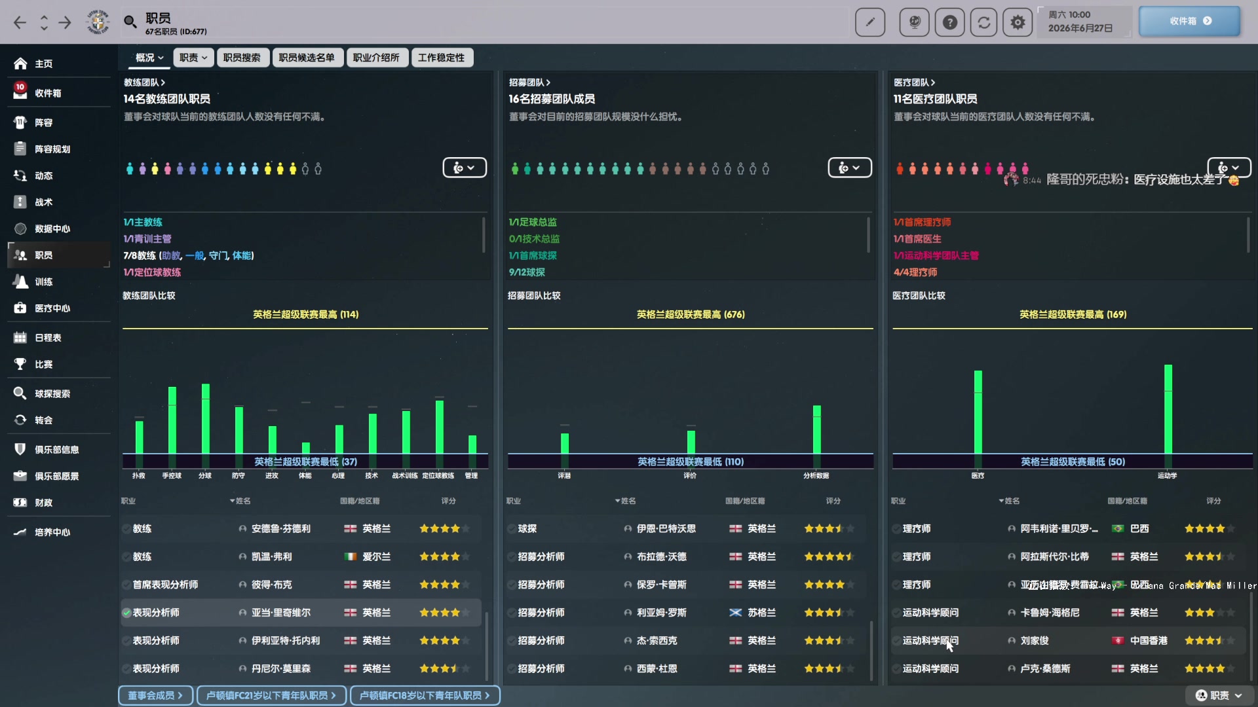Image resolution: width=1258 pixels, height=707 pixels.
Task: Switch to 职员候选名单 tab
Action: [307, 58]
